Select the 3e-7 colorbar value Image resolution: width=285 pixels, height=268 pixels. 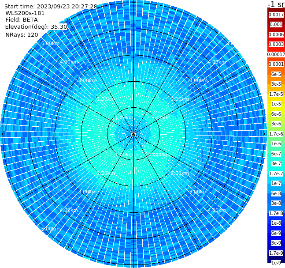pyautogui.click(x=276, y=163)
